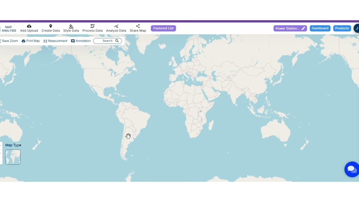Viewport: 359px width, 202px height.
Task: Edit the Power Station map name
Action: pyautogui.click(x=303, y=28)
